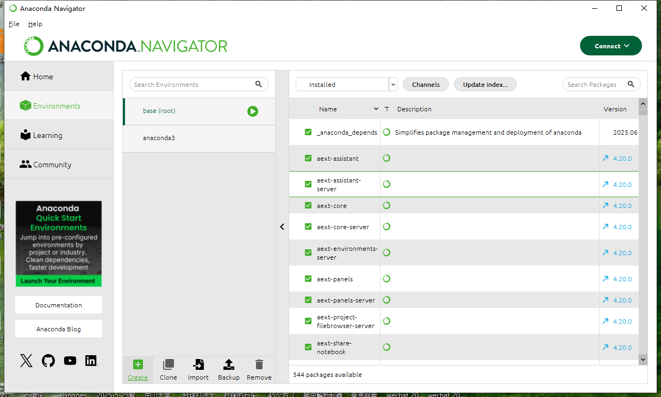
Task: Click the upgrade arrow for aext-core
Action: [606, 205]
